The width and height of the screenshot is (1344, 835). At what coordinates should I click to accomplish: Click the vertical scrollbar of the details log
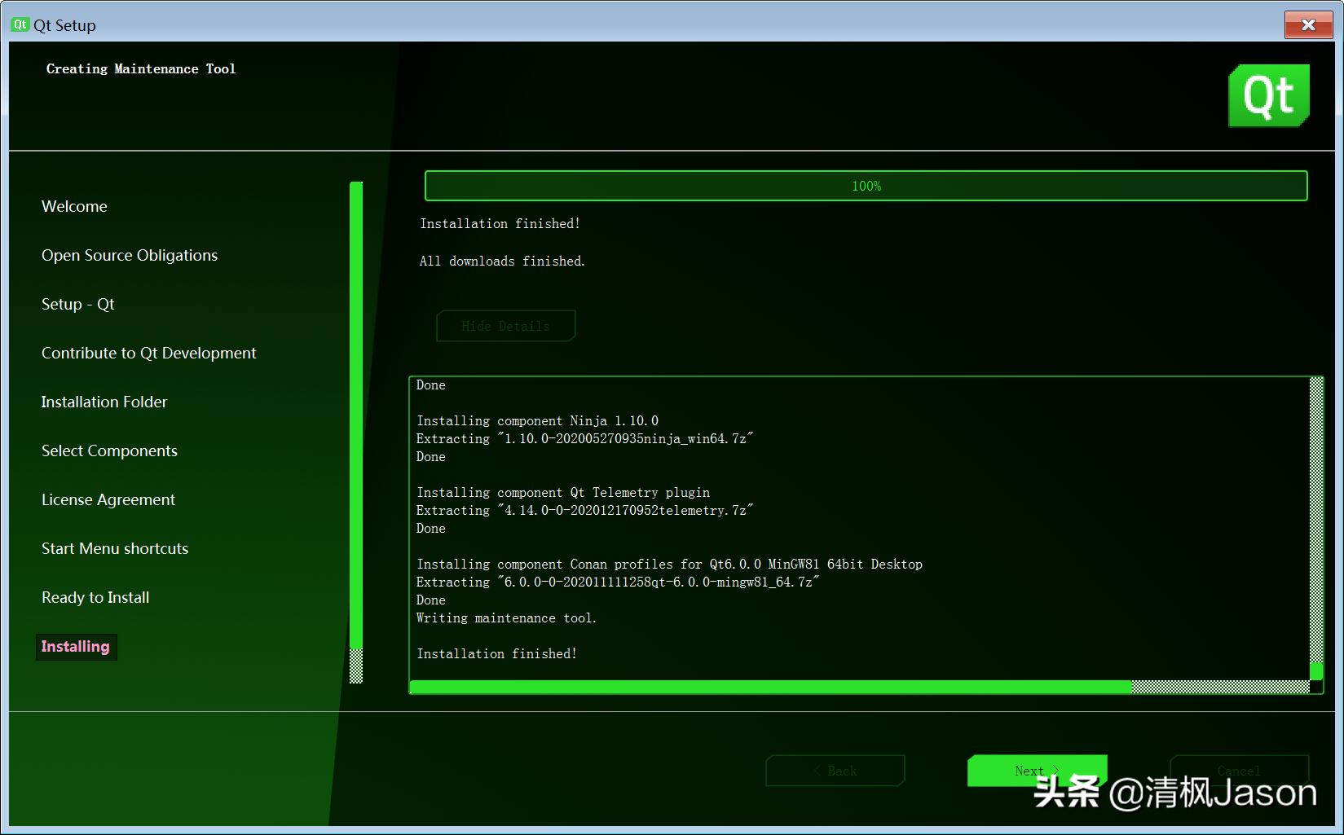pyautogui.click(x=1314, y=530)
